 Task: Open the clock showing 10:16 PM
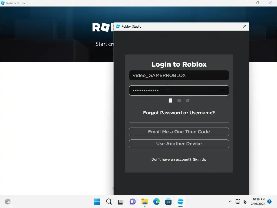tap(258, 201)
